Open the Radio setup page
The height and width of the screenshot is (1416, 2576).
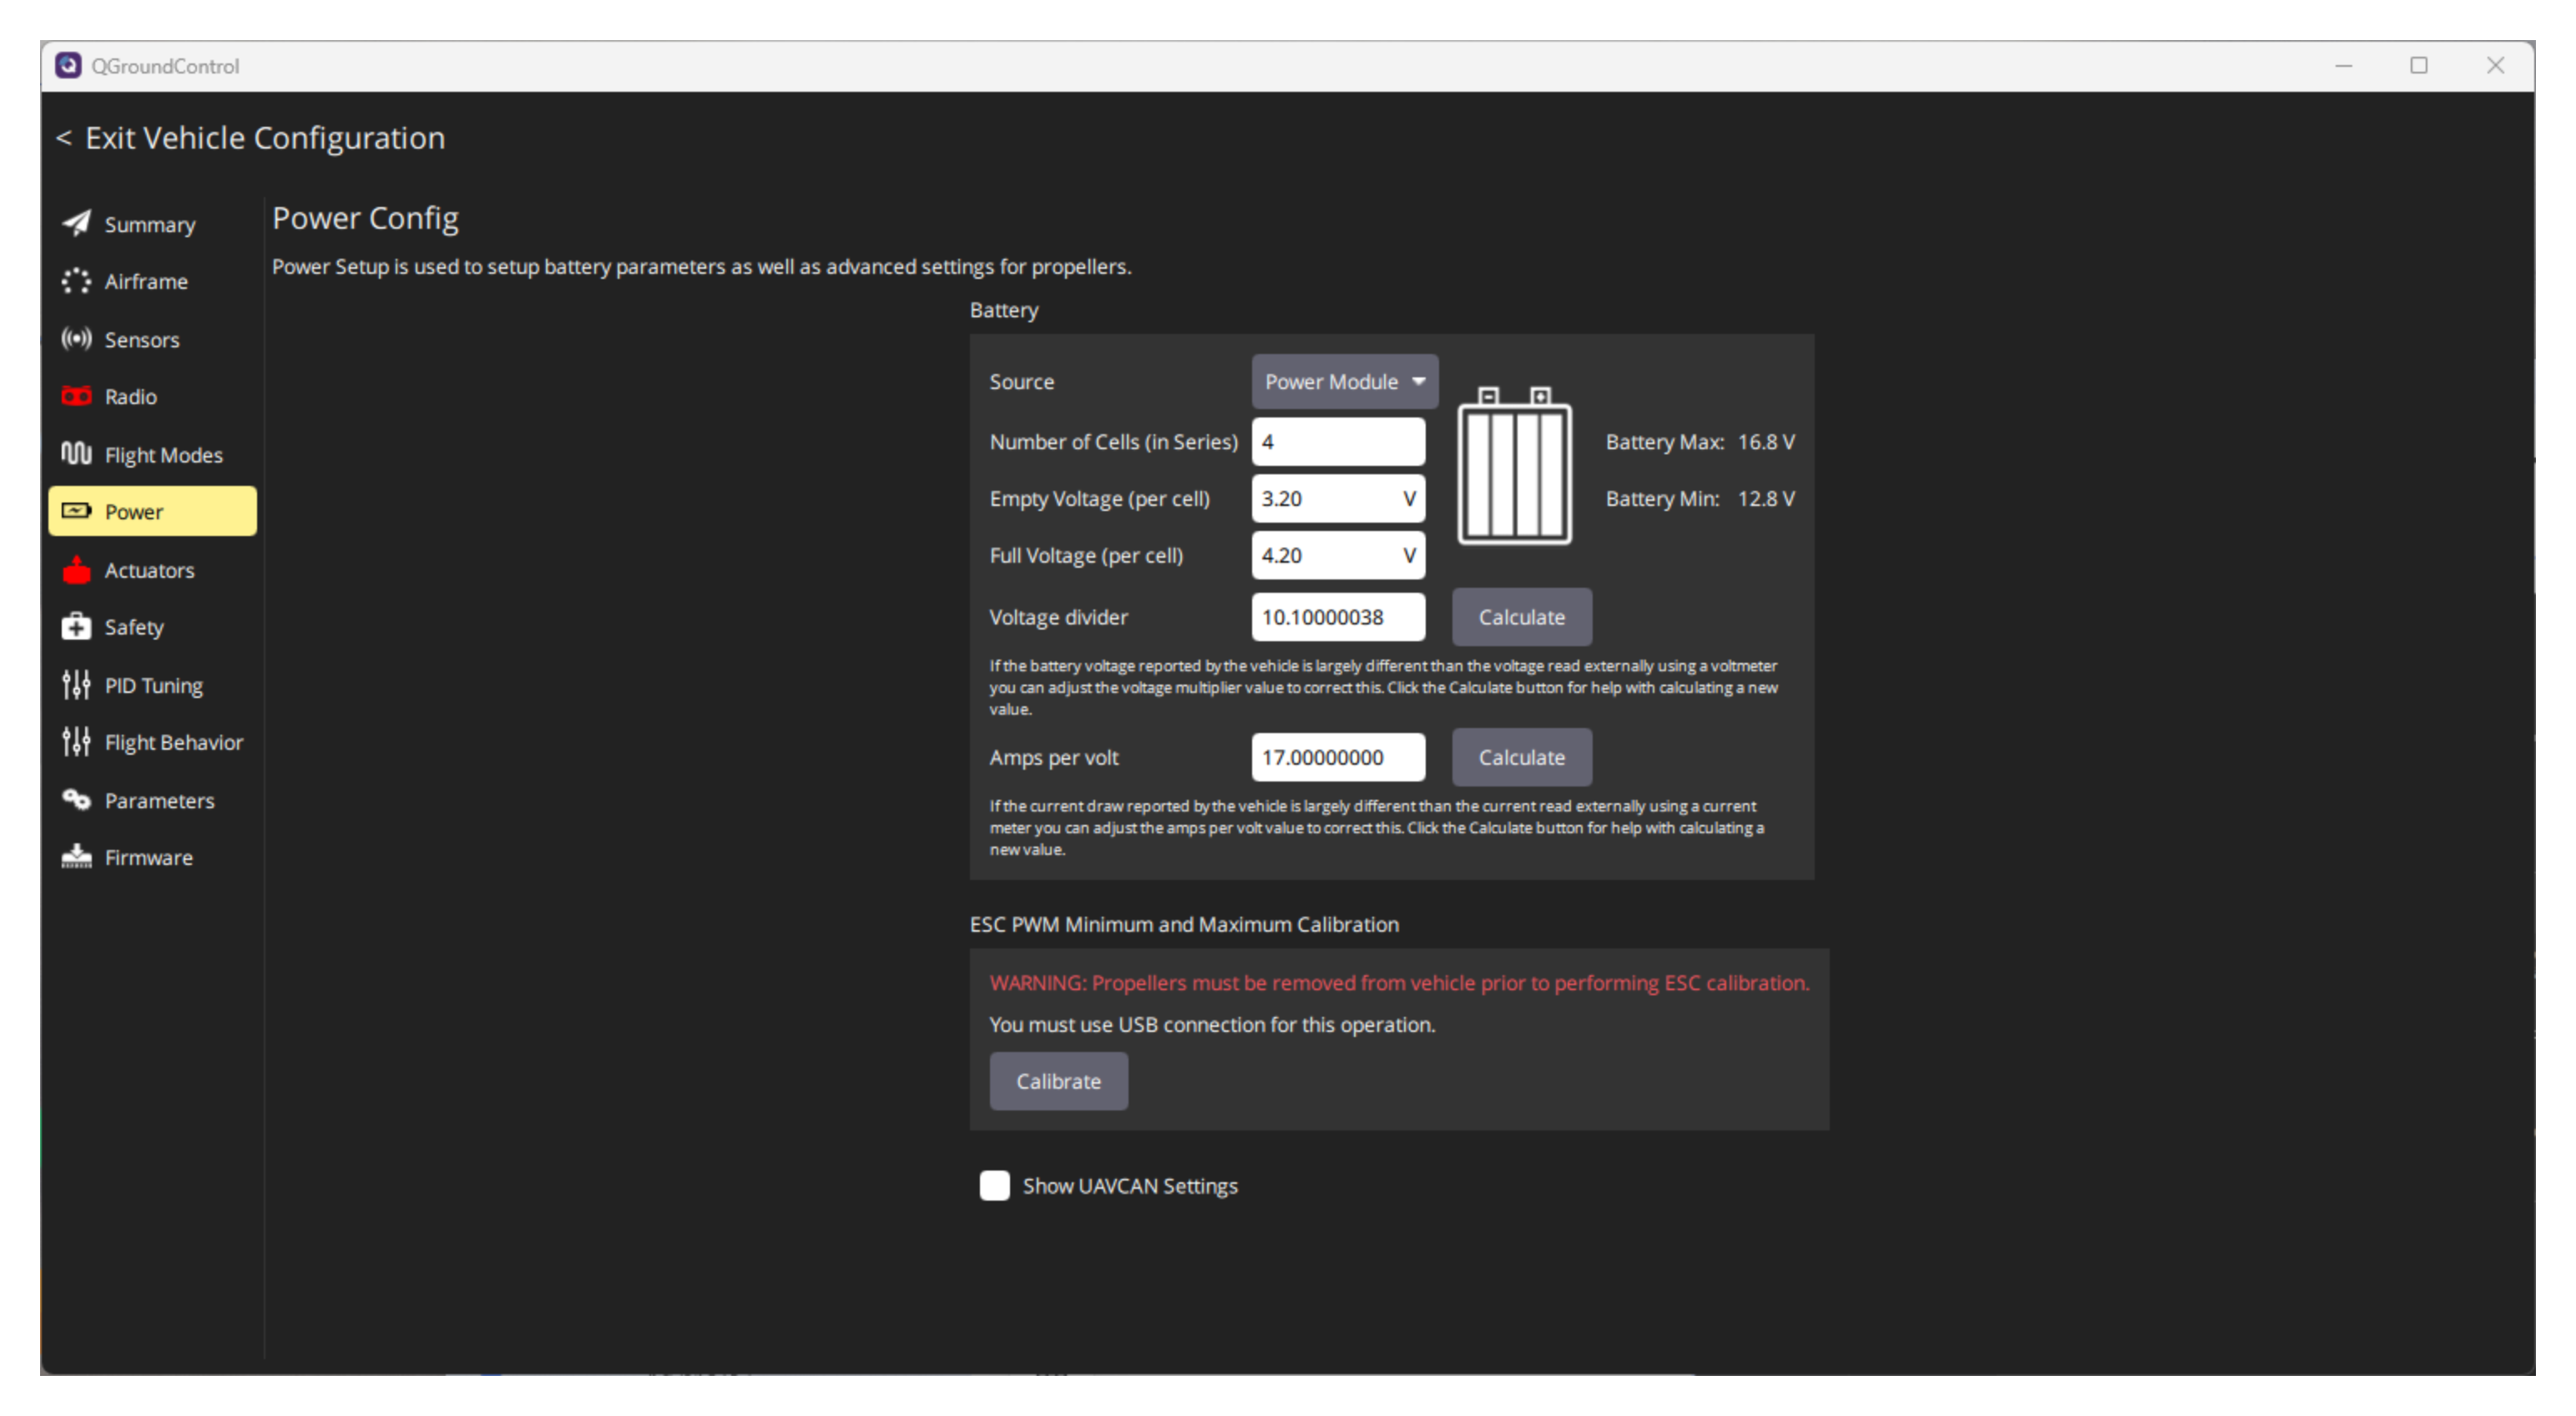click(152, 396)
